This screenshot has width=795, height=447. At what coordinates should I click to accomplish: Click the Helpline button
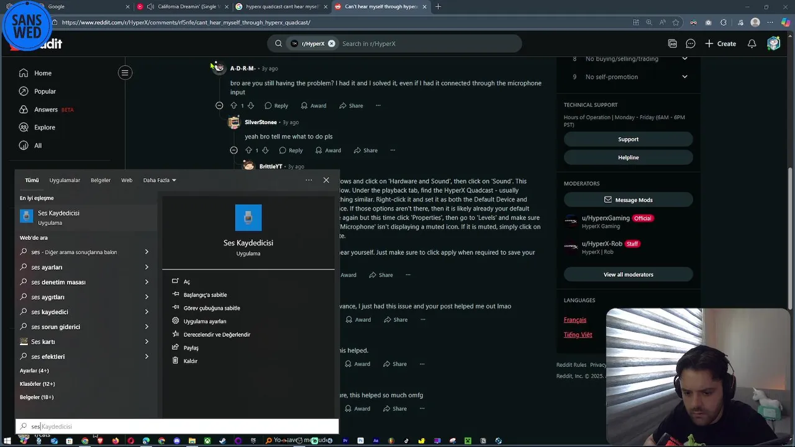pos(628,157)
